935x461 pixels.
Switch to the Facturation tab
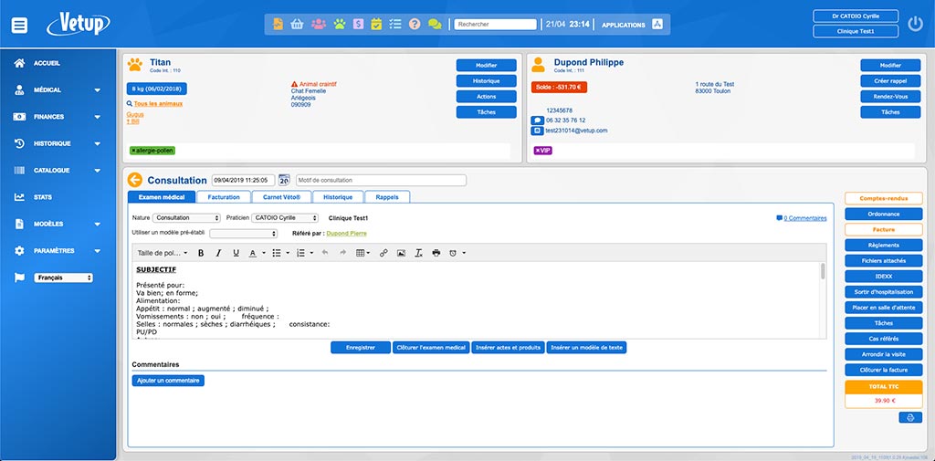pos(223,197)
